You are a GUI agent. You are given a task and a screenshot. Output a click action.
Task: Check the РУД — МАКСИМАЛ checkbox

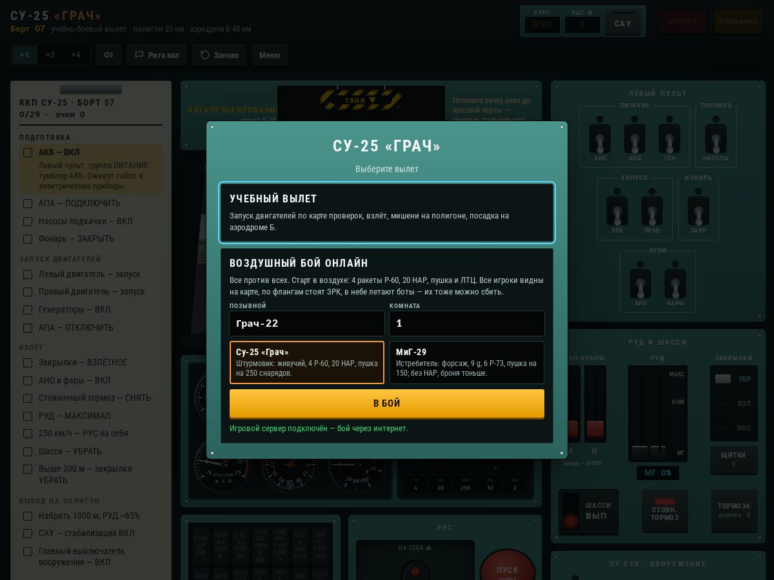click(x=28, y=416)
